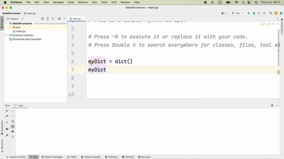Clear all output with trash icon
Viewport: 284px width, 159px height.
coord(13,136)
